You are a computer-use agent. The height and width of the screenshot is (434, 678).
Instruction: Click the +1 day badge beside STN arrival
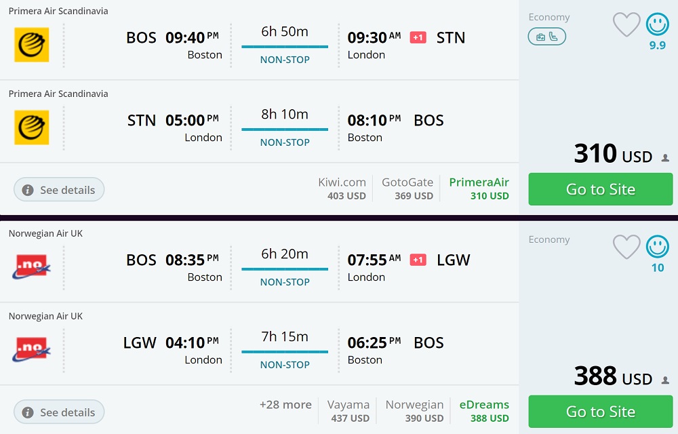coord(418,37)
